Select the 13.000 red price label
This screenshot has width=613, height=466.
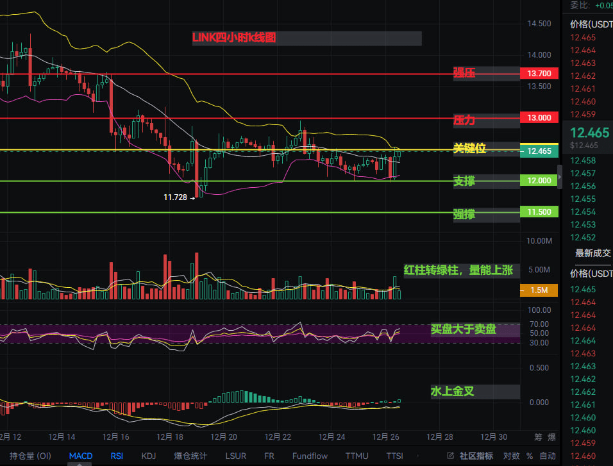(539, 118)
